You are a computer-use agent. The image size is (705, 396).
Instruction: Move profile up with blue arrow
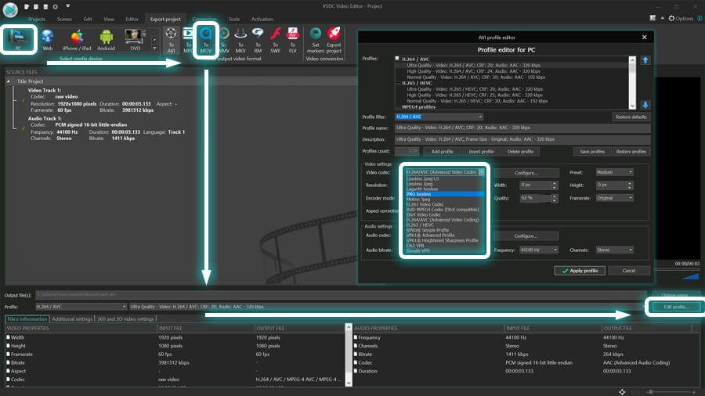pyautogui.click(x=645, y=60)
